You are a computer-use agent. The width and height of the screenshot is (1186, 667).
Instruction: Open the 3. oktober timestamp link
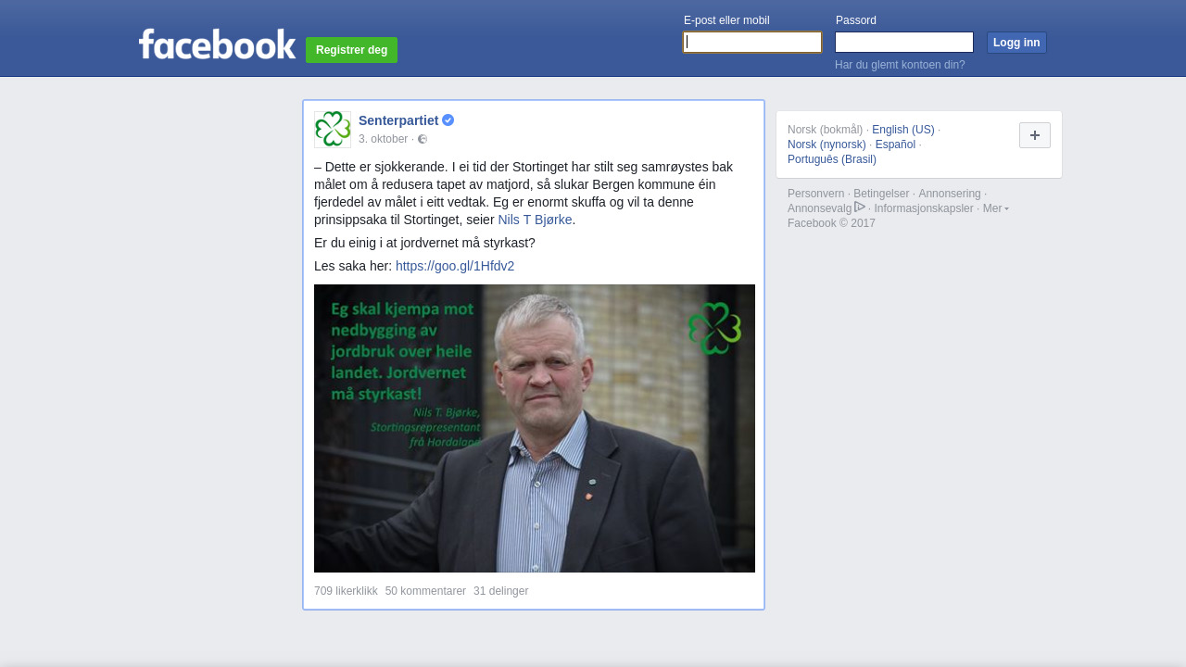384,139
